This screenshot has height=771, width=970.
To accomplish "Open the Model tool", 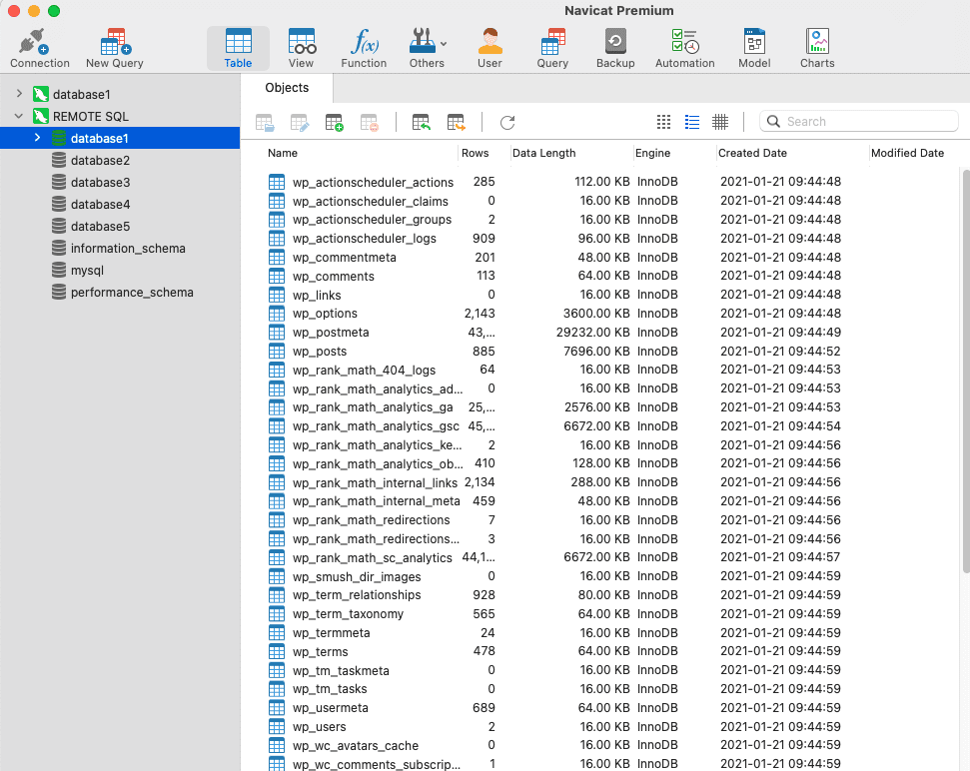I will click(x=754, y=48).
